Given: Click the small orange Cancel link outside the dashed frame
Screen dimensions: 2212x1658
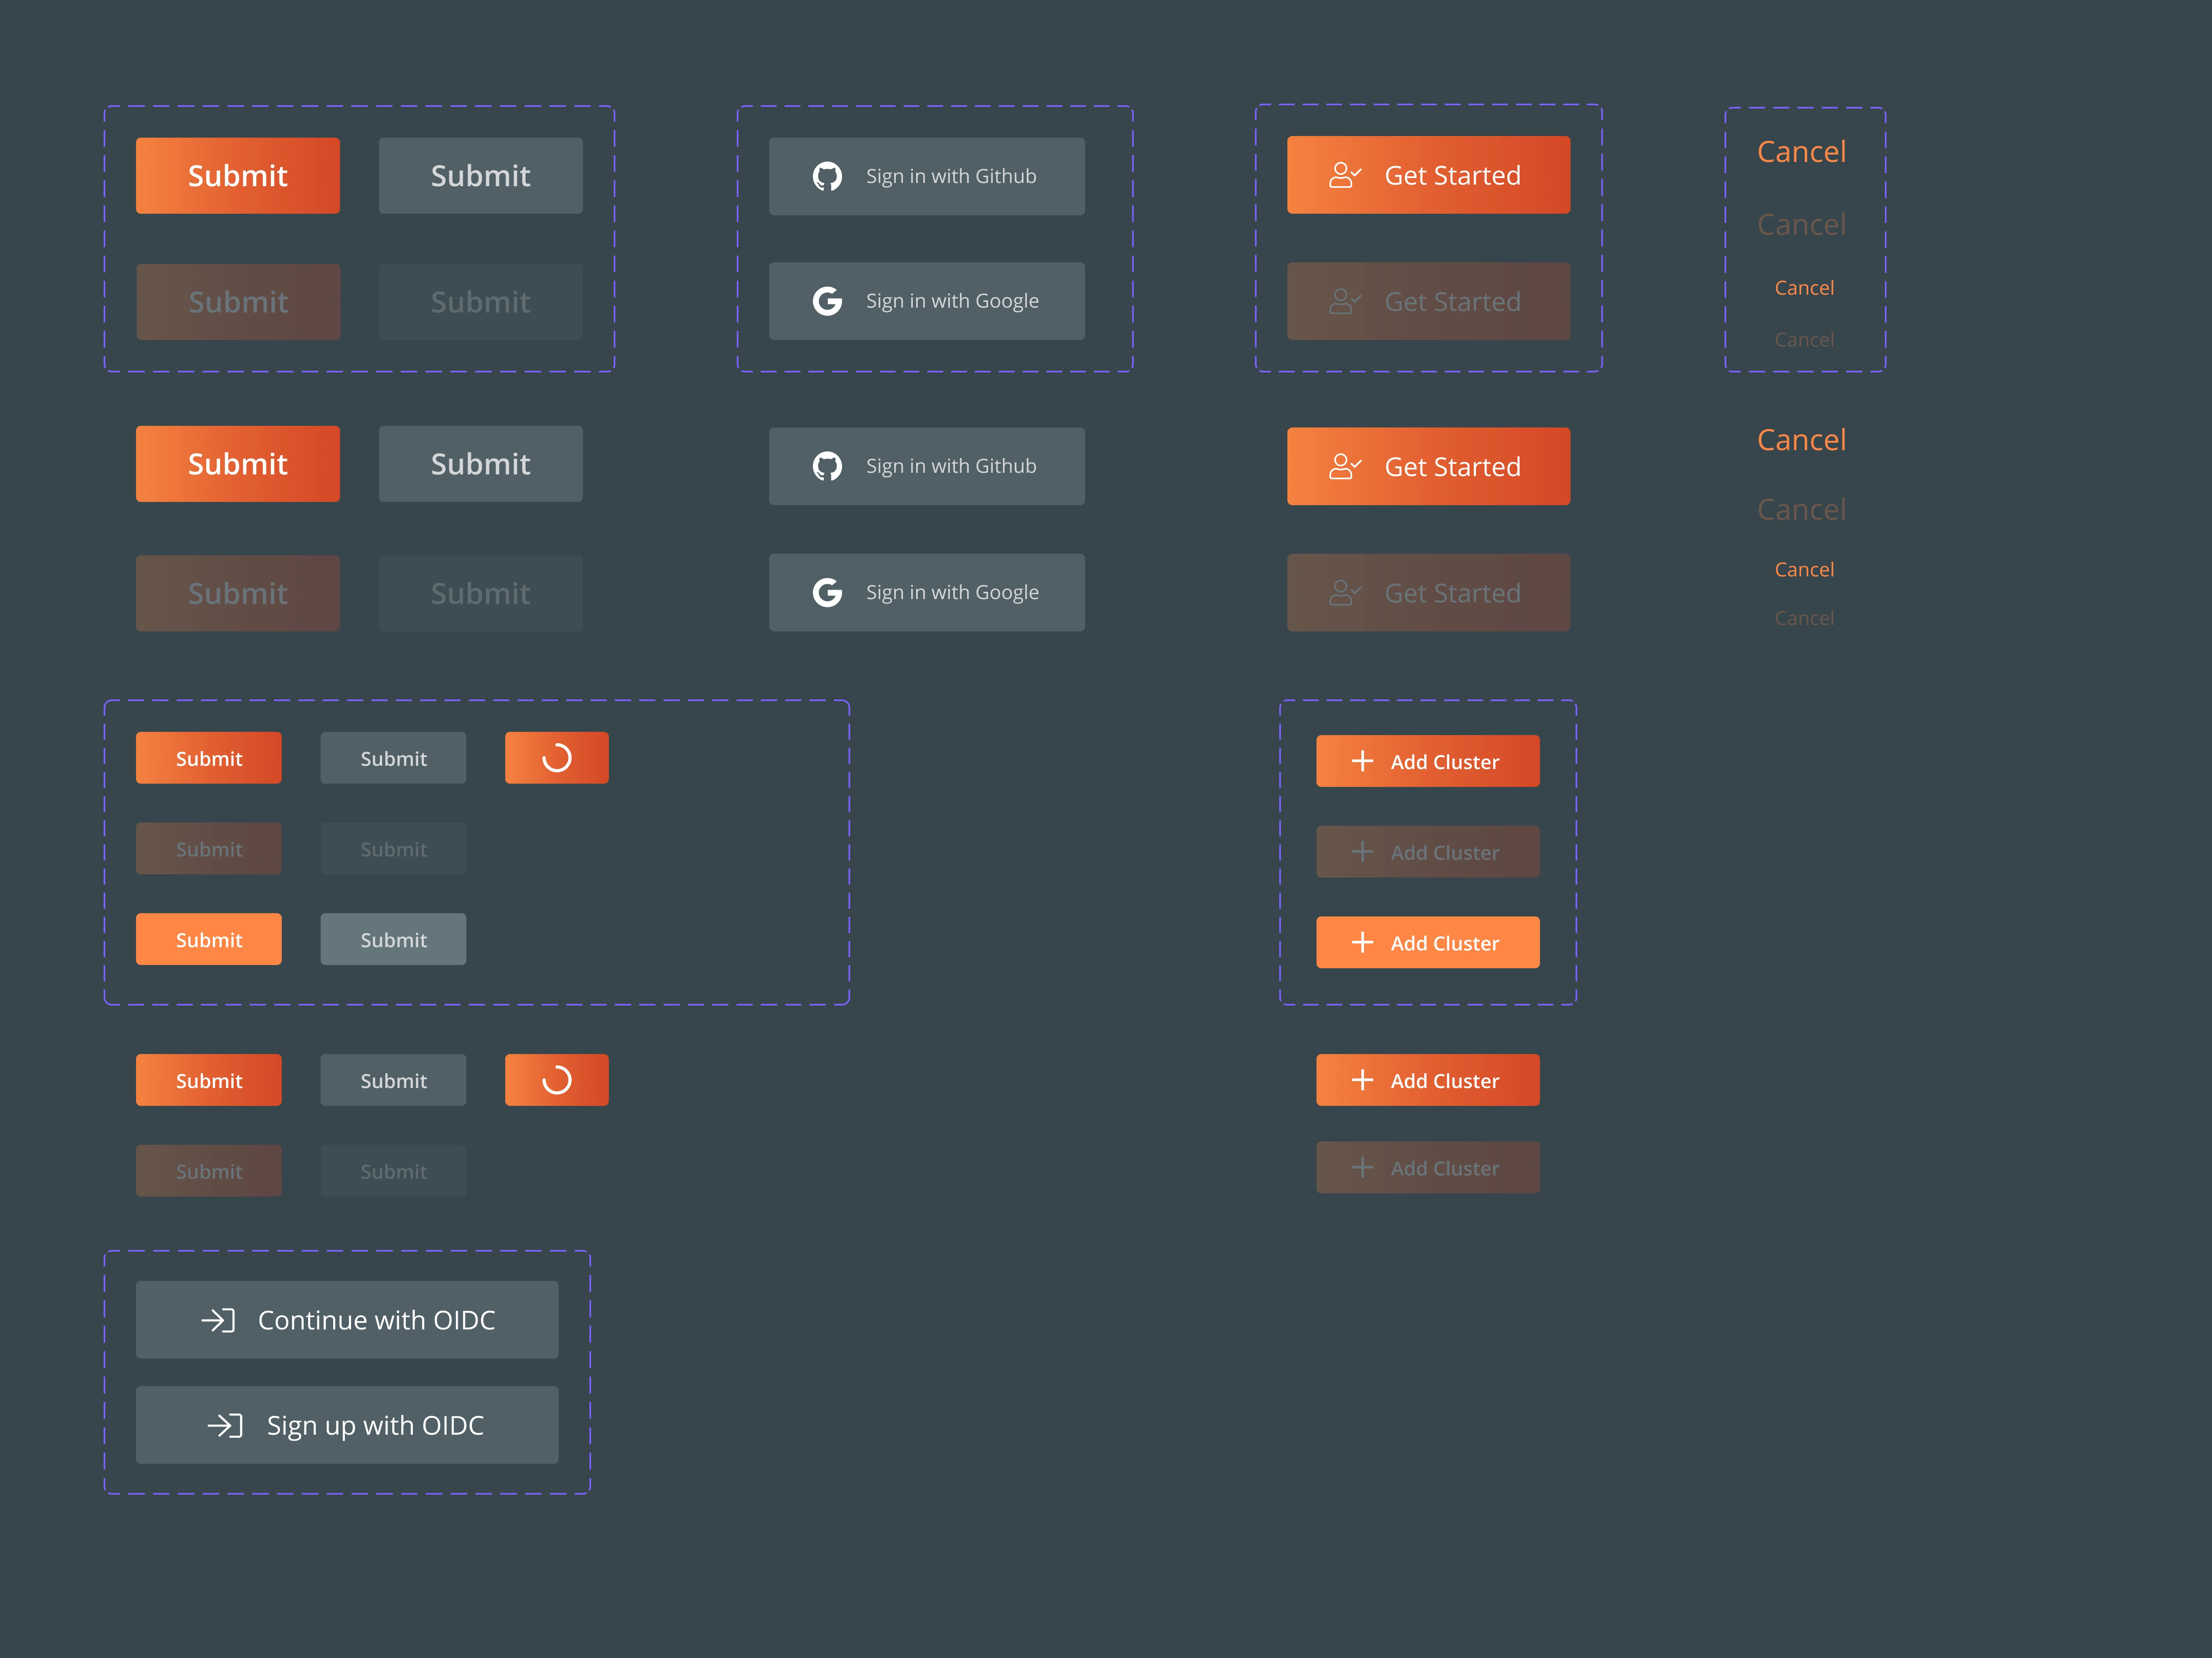Looking at the screenshot, I should [1804, 569].
